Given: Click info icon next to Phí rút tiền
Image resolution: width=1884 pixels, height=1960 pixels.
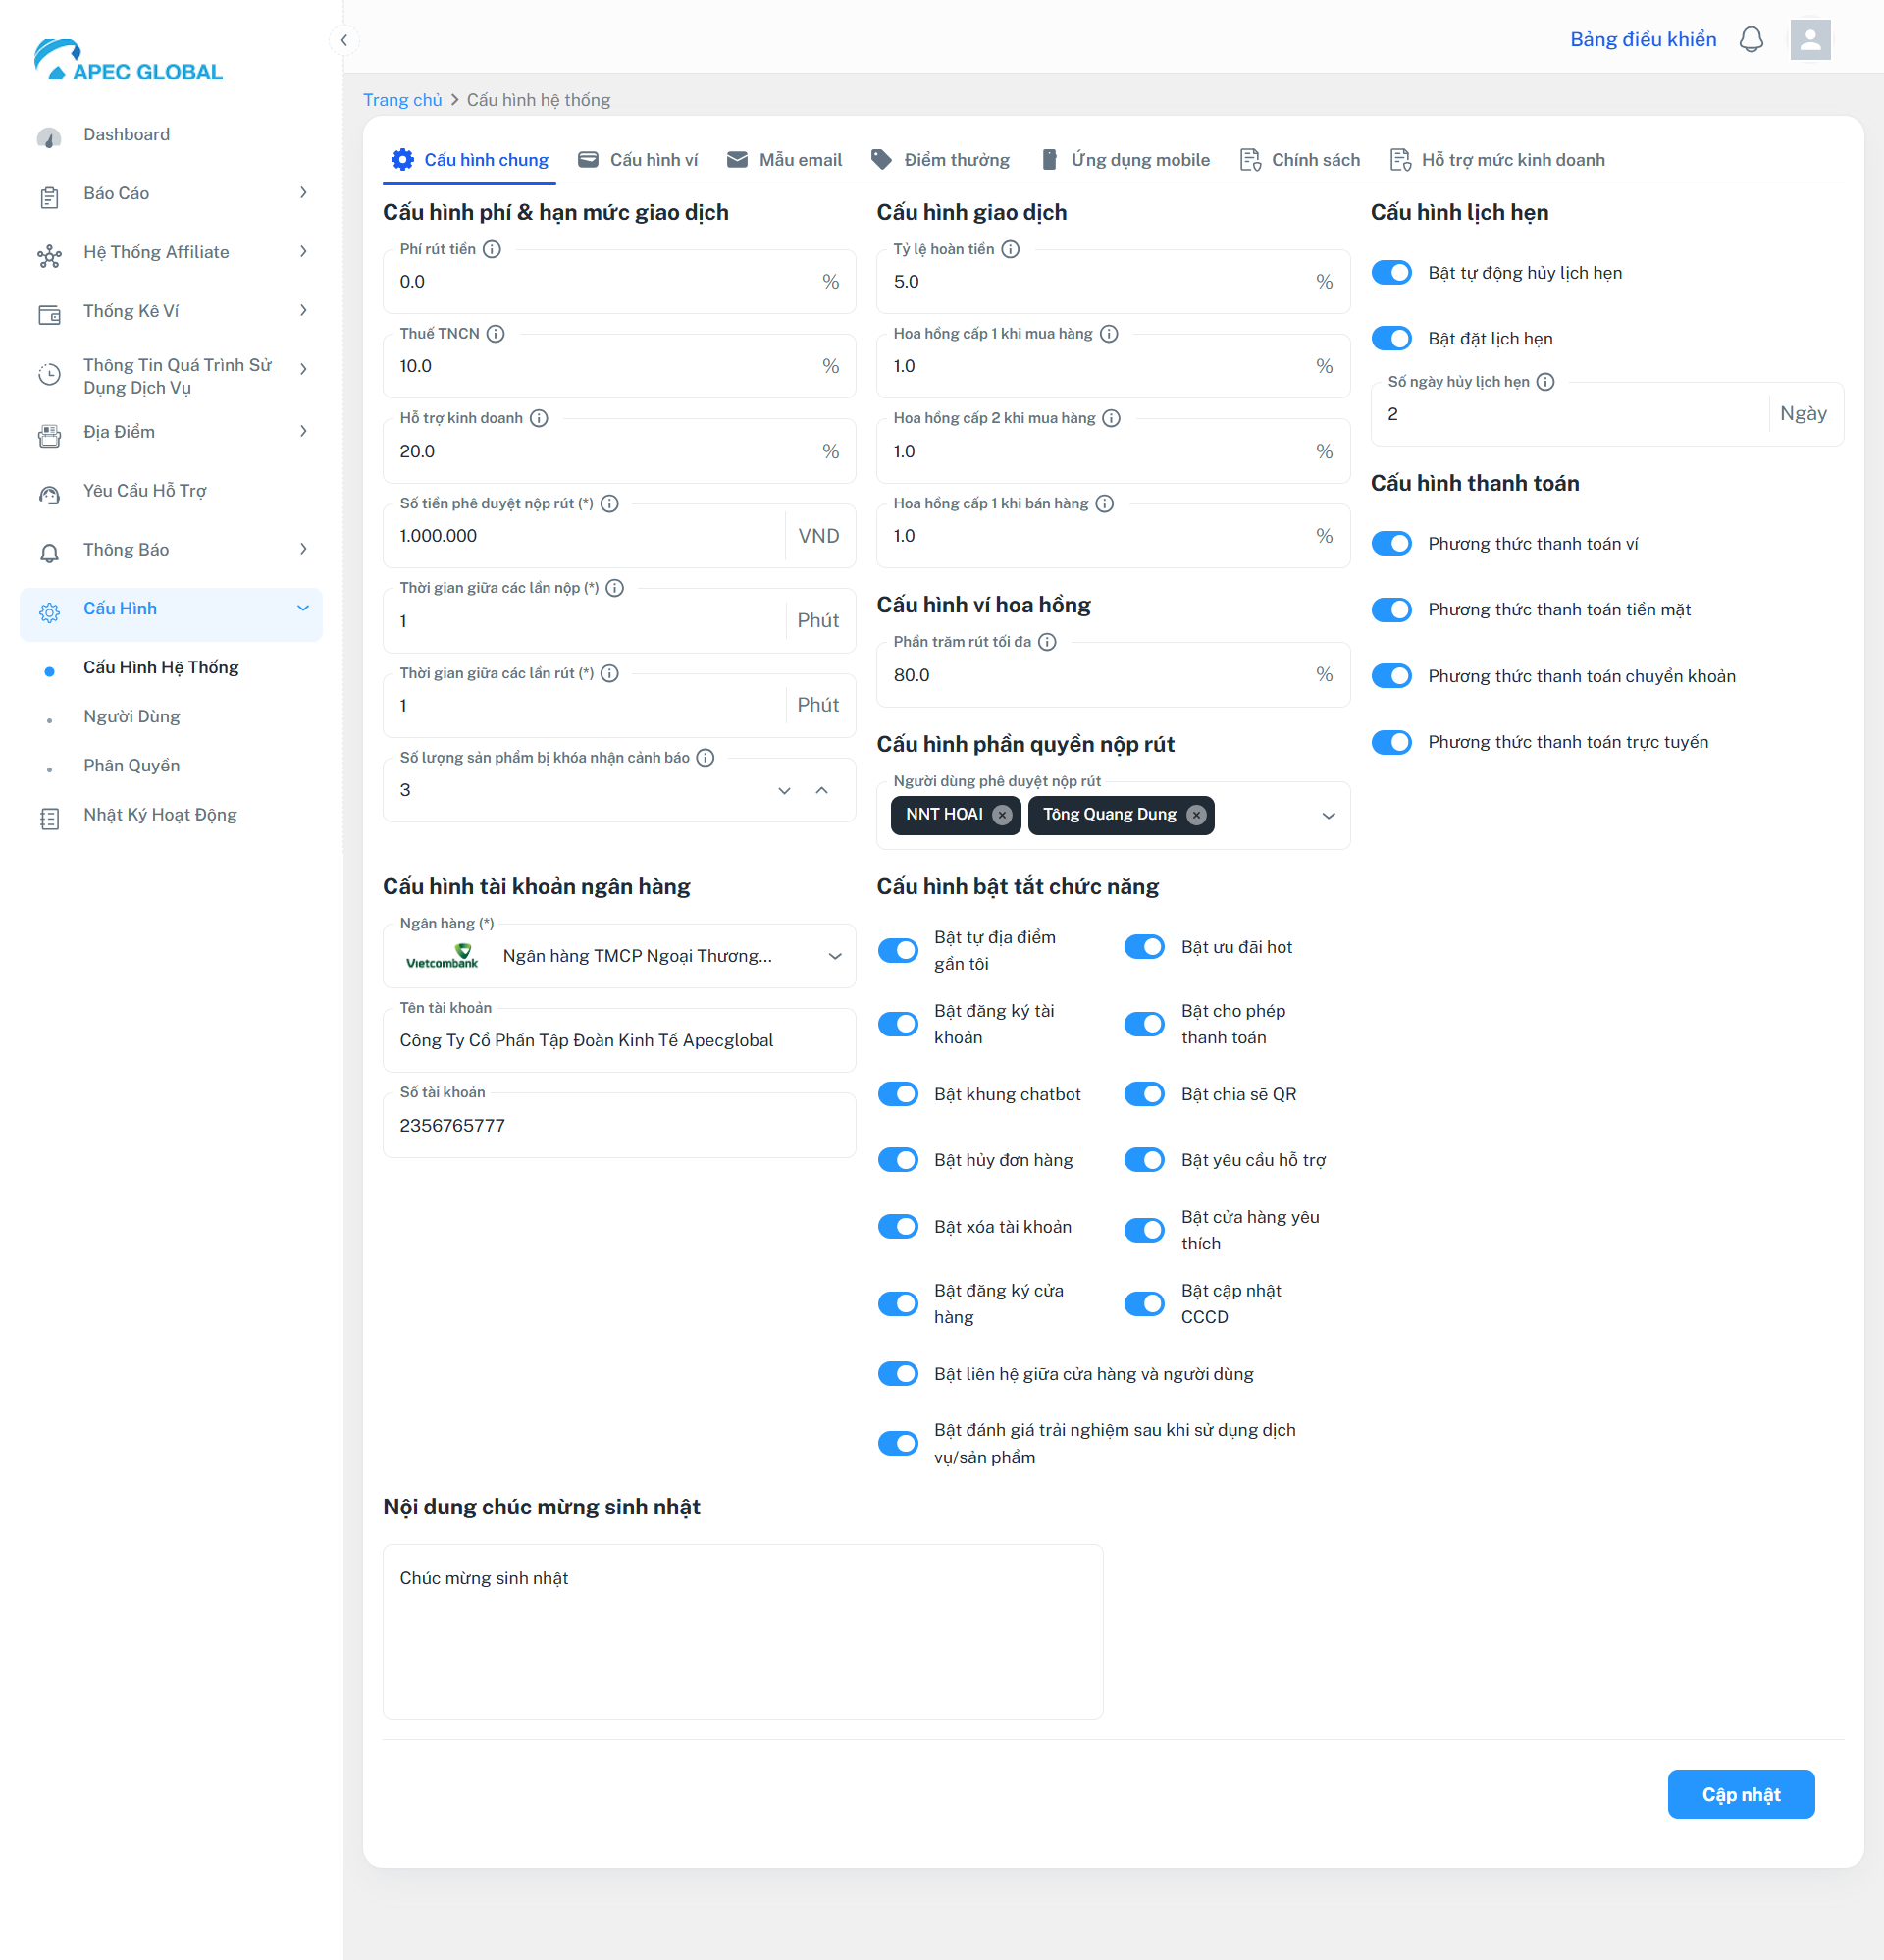Looking at the screenshot, I should coord(492,249).
